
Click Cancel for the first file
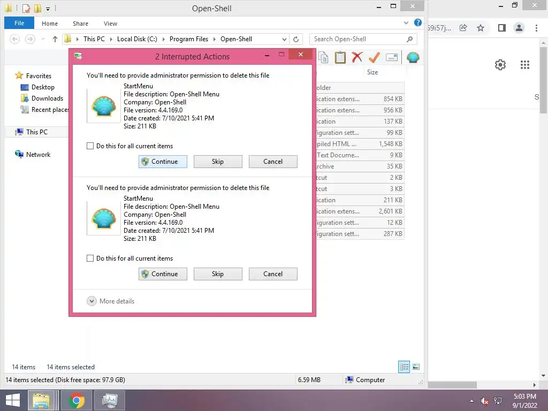pos(273,162)
